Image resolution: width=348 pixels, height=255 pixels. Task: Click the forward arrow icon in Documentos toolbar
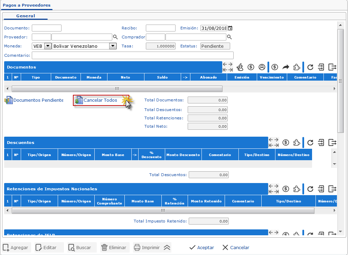click(x=286, y=67)
